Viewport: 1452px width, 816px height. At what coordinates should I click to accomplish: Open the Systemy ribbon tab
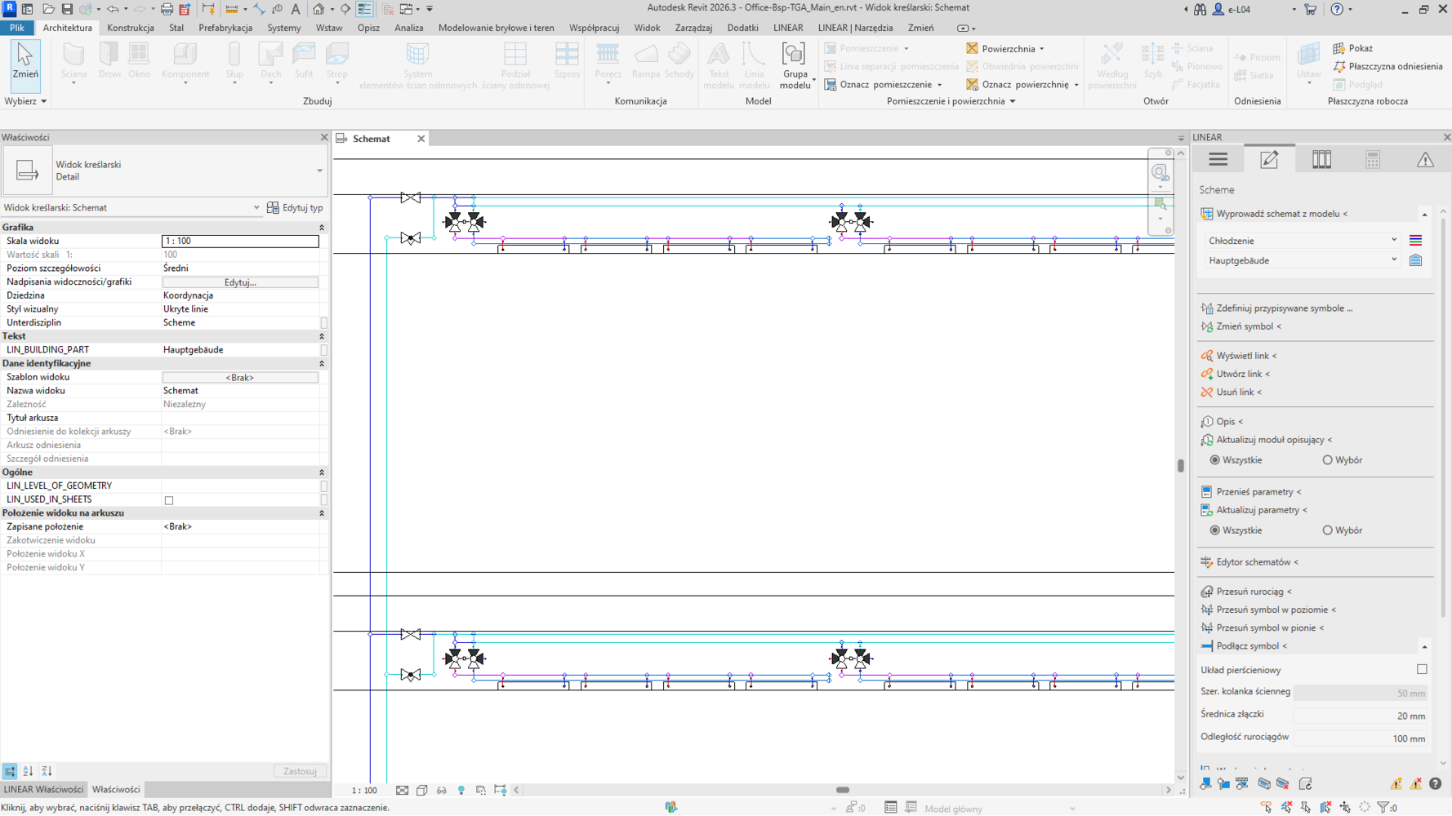283,28
